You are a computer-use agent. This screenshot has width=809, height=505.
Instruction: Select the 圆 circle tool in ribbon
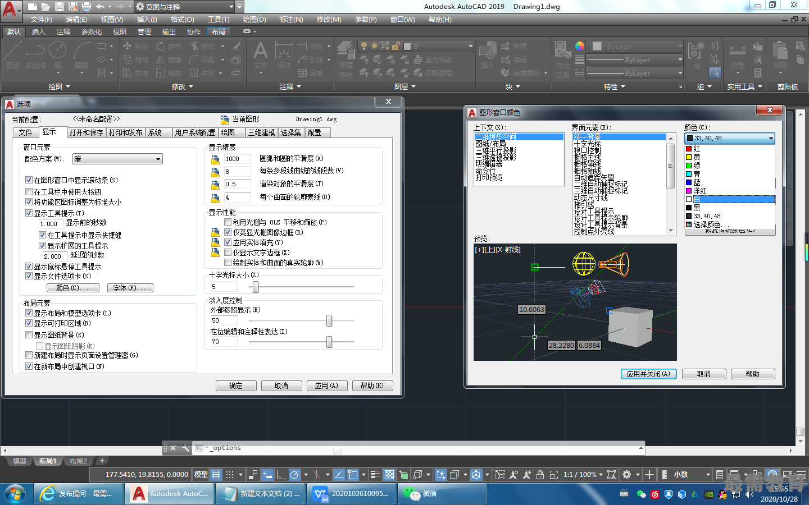pyautogui.click(x=57, y=55)
